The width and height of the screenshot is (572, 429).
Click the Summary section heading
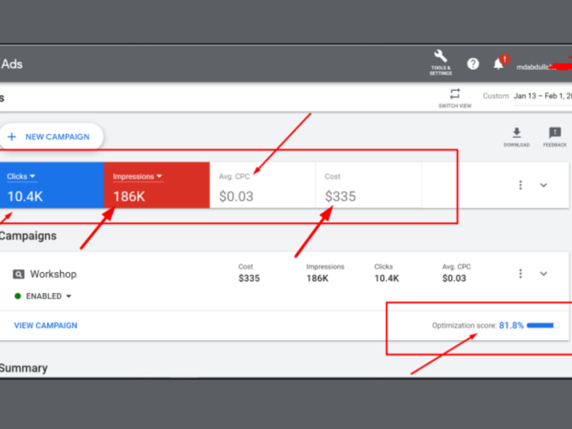(23, 368)
